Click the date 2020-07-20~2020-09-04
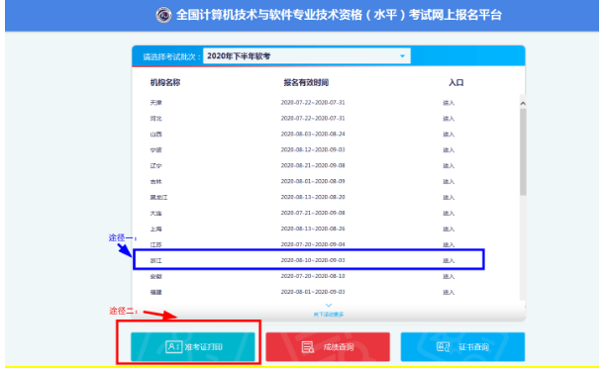 pos(313,244)
